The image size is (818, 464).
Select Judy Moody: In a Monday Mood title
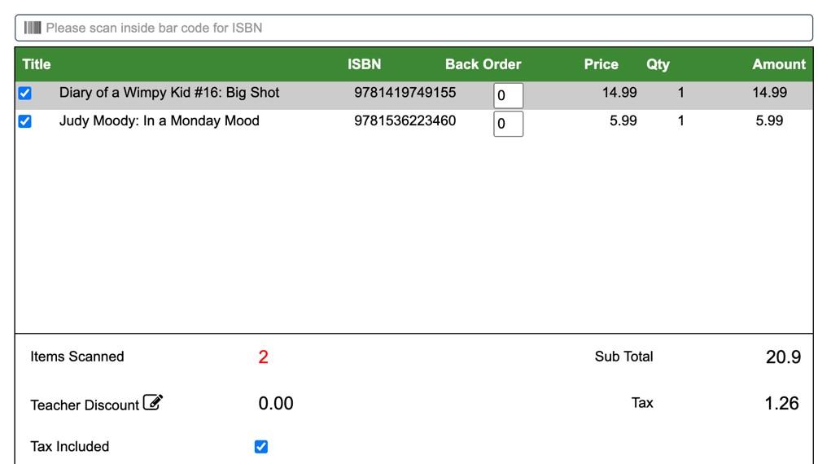point(159,120)
